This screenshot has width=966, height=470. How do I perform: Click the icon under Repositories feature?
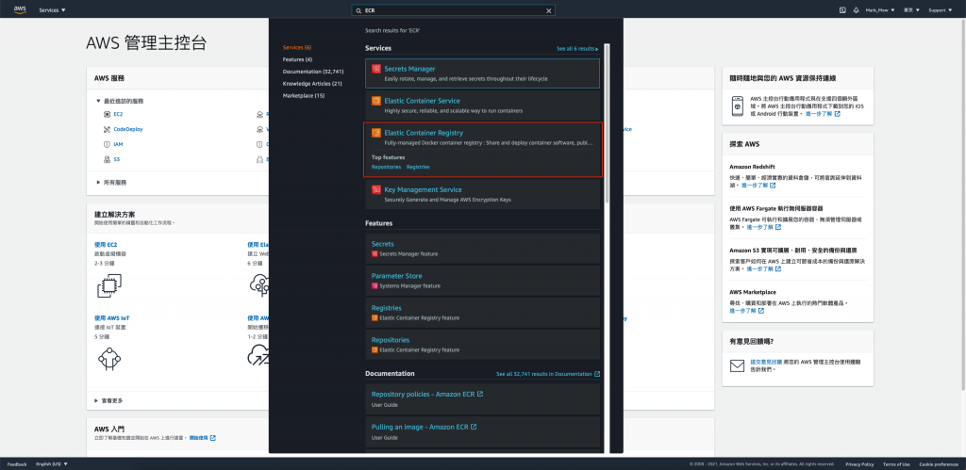[x=375, y=350]
